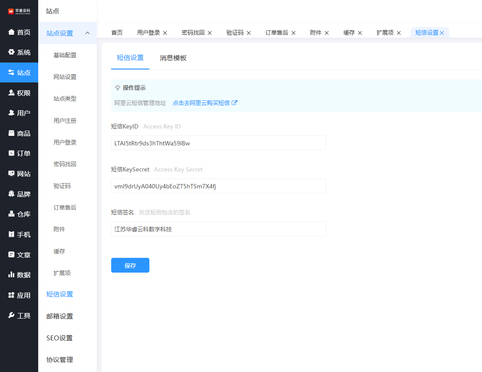
Task: Open 权限 via its user-lock icon
Action: [x=11, y=93]
